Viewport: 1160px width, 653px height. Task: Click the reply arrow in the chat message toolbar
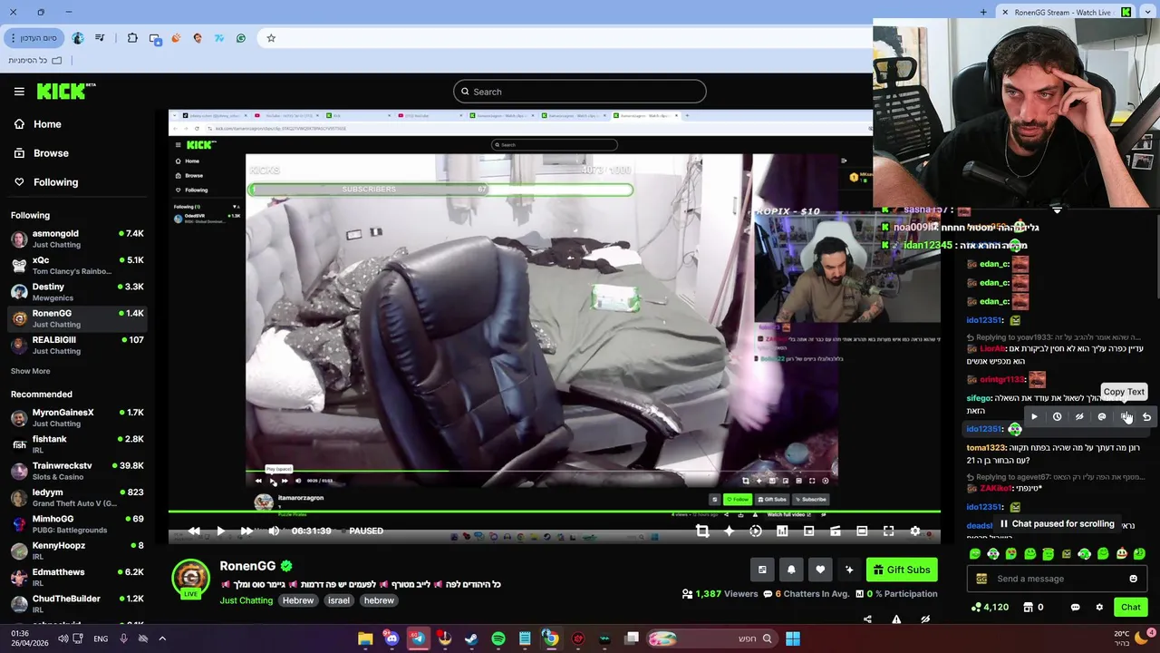point(1146,417)
